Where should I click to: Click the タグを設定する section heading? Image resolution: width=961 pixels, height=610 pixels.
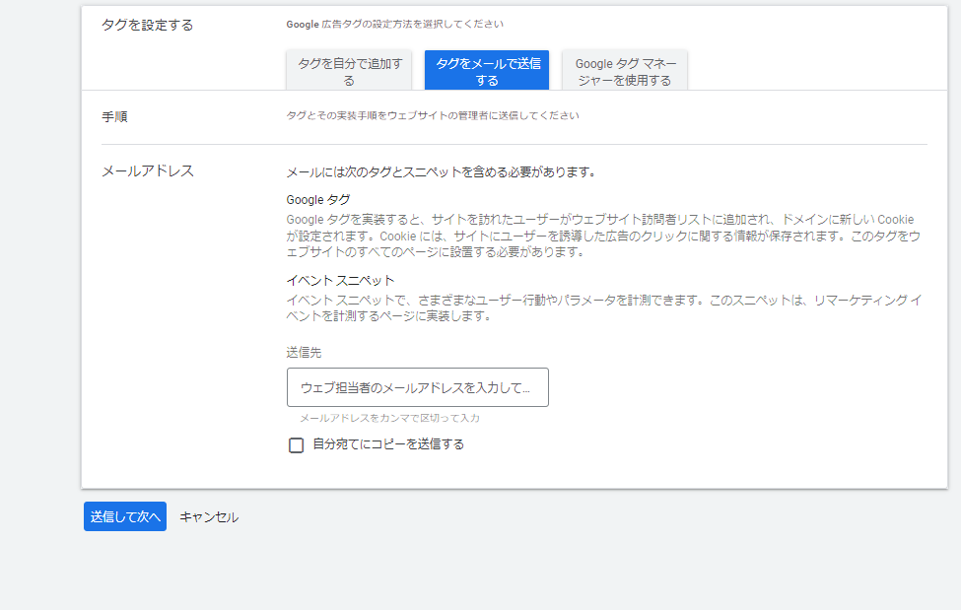(x=147, y=25)
